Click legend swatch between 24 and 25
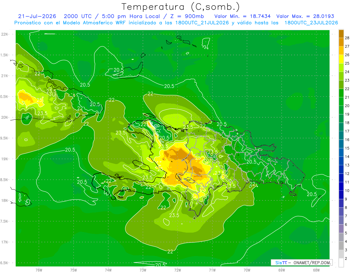Viewport: 355px width, 274px height. pyautogui.click(x=341, y=67)
